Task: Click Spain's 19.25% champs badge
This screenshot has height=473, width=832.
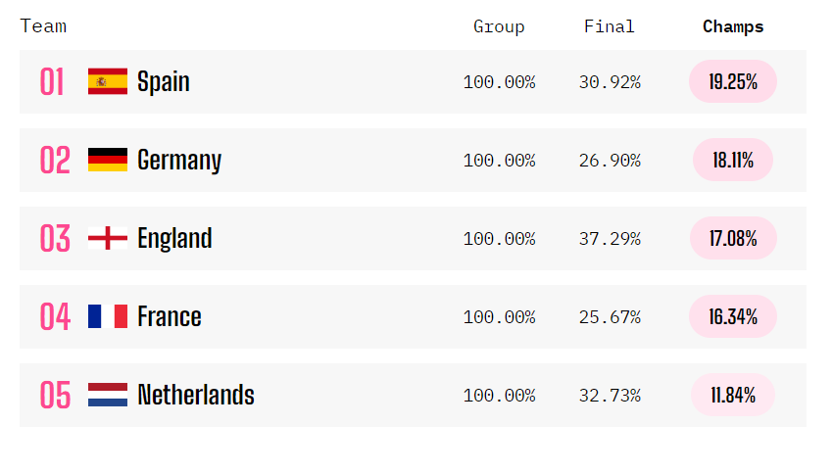Action: [x=733, y=82]
